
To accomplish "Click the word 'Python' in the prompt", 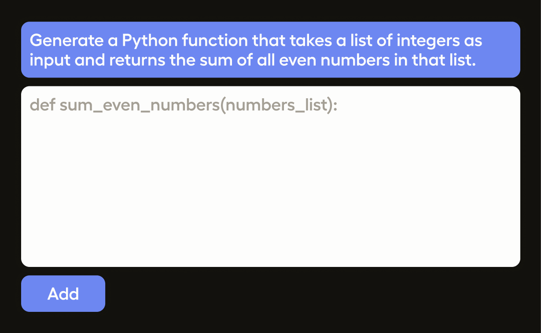I will coord(150,41).
